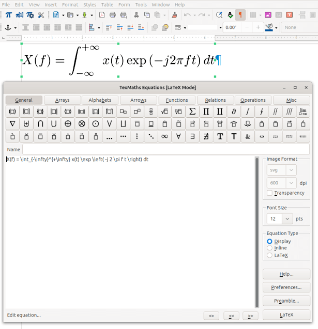The height and width of the screenshot is (329, 318).
Task: Toggle formatting marks pilcrow icon
Action: pyautogui.click(x=240, y=15)
